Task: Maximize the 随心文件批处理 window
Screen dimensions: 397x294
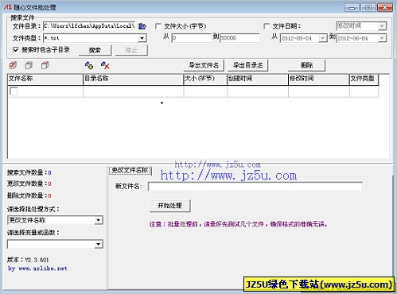Action: (368, 7)
